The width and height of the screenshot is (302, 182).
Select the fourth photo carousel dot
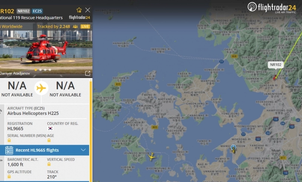click(x=50, y=70)
